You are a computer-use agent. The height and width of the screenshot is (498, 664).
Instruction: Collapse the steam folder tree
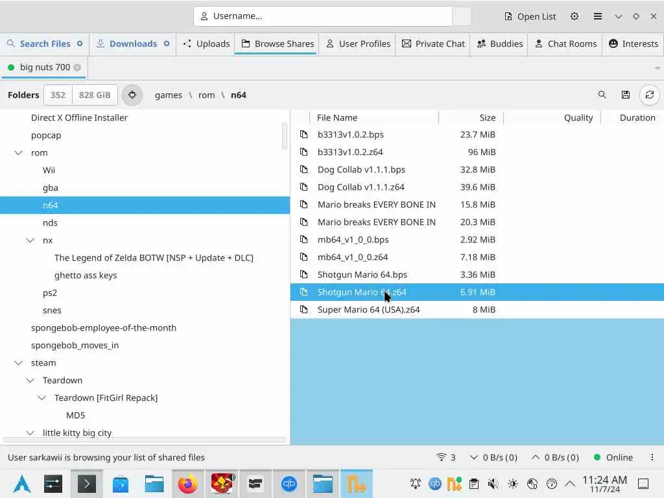tap(19, 363)
